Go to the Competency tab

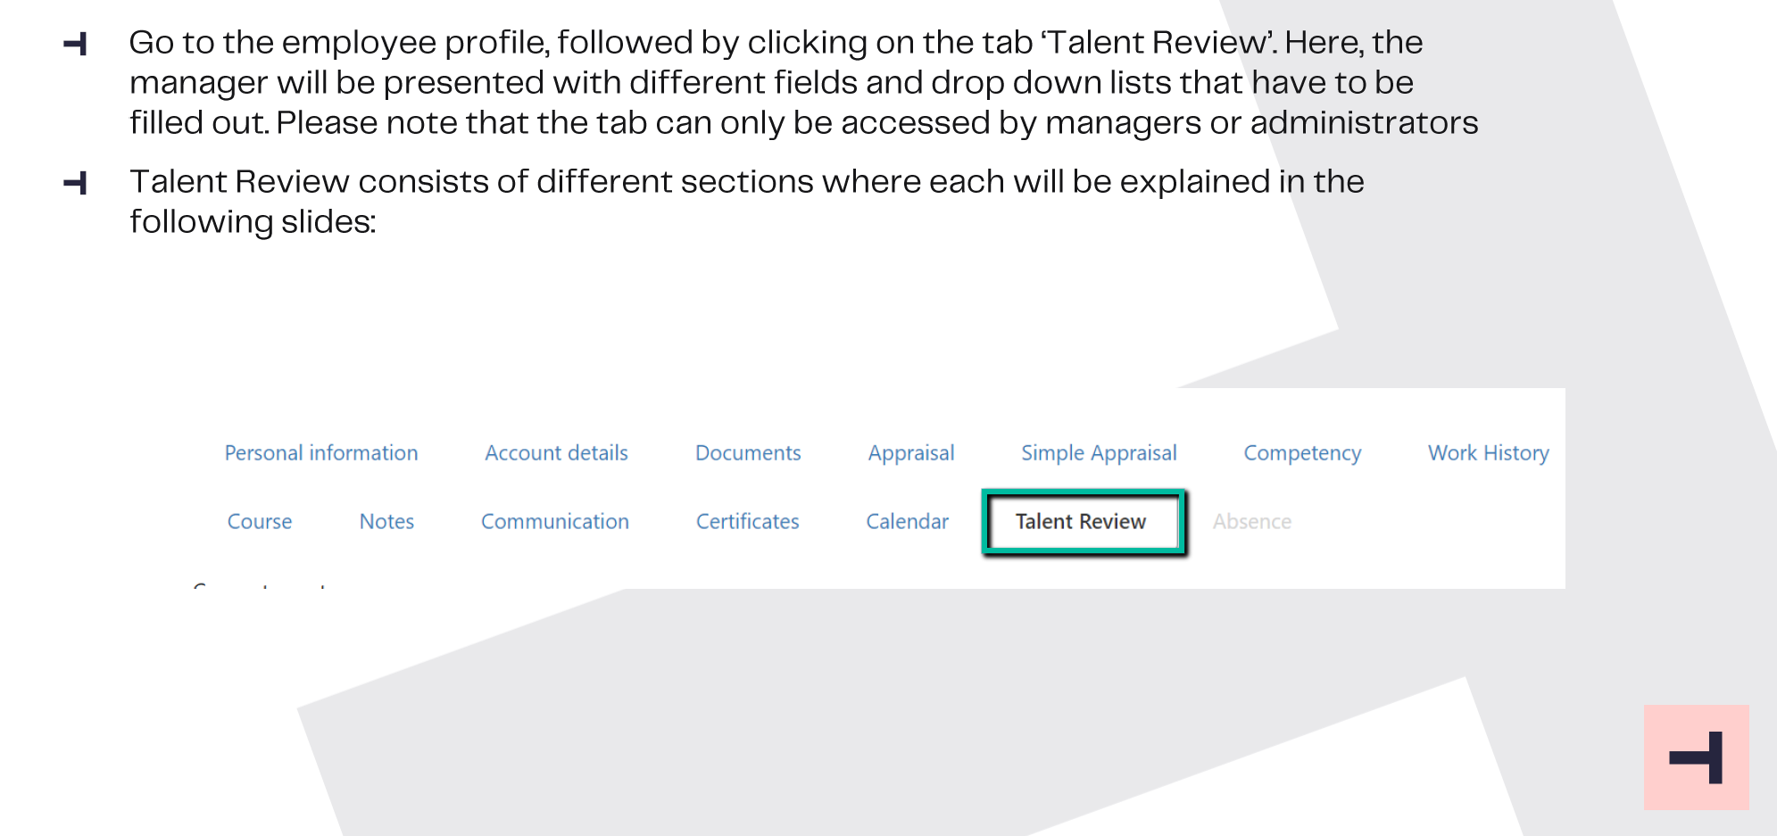tap(1302, 453)
